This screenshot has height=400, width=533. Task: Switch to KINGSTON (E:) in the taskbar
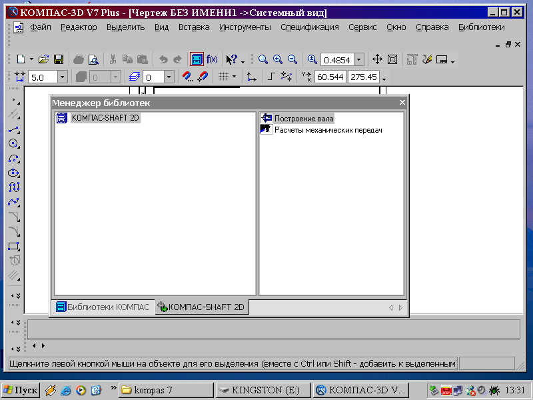(263, 390)
